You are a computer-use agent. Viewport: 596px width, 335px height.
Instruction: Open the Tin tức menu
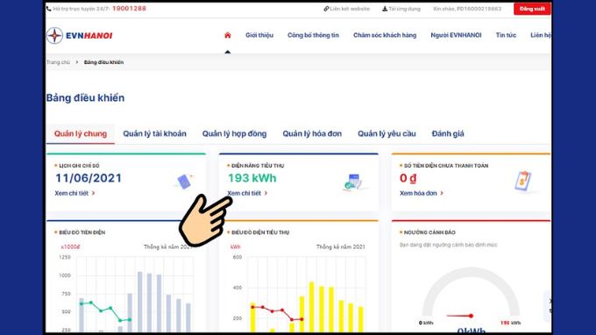[506, 35]
